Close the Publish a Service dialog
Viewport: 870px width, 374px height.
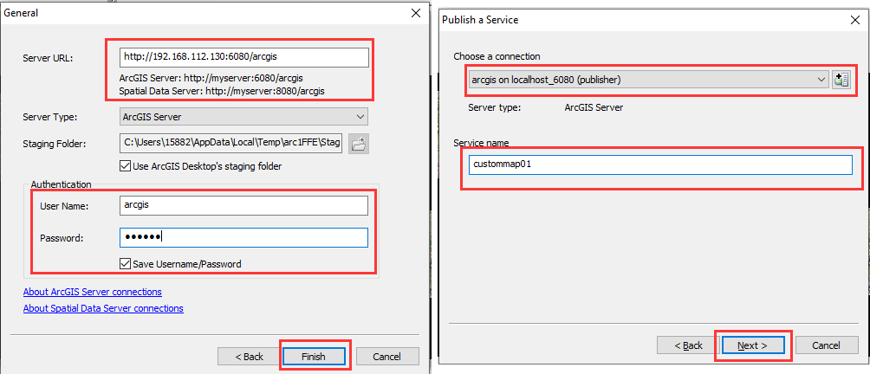pos(855,20)
